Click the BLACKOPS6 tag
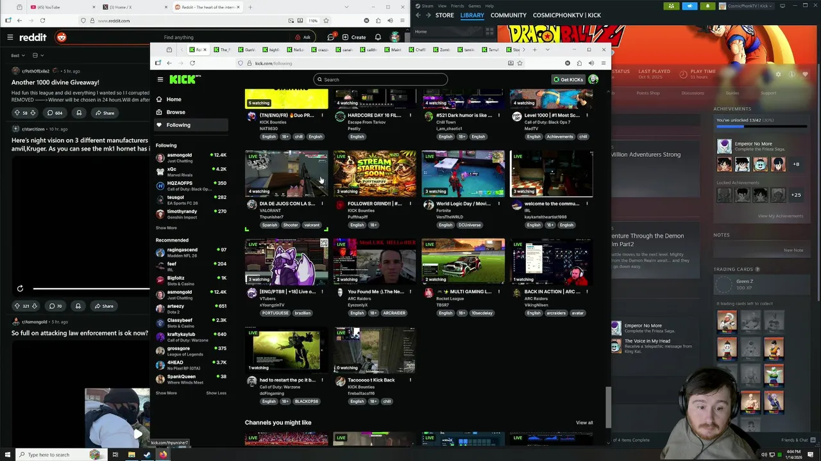 [306, 401]
